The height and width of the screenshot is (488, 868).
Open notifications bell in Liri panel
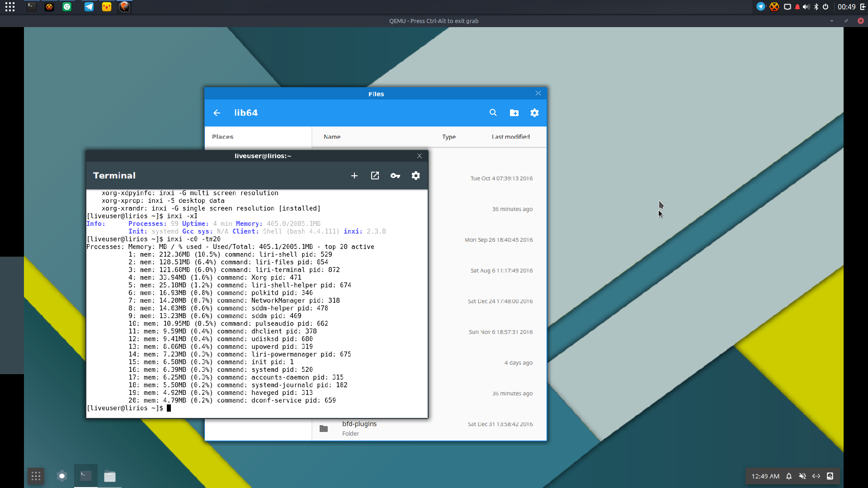(x=789, y=476)
